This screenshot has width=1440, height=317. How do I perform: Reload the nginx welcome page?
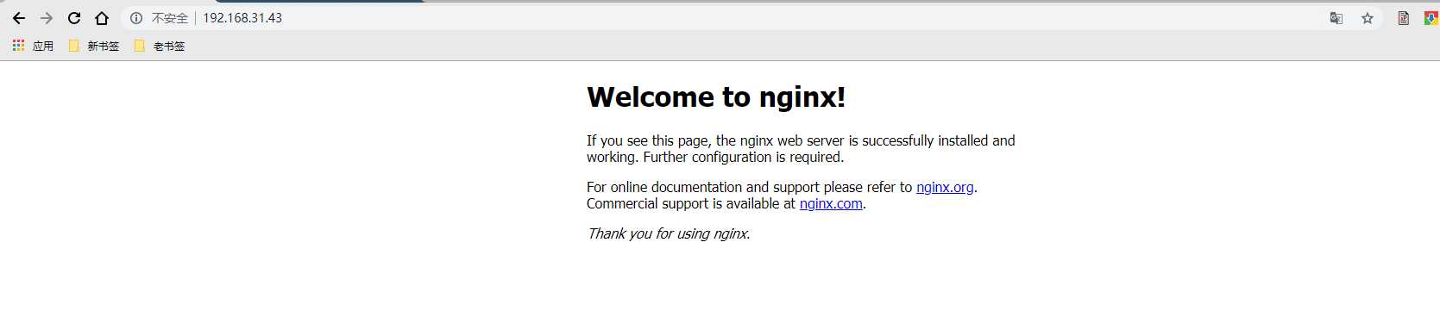click(74, 18)
